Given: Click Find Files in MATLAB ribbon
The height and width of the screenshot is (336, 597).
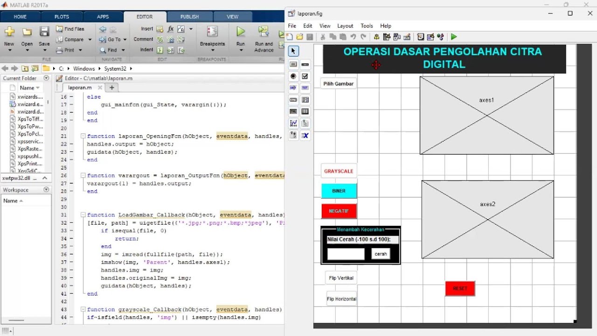Looking at the screenshot, I should (70, 29).
